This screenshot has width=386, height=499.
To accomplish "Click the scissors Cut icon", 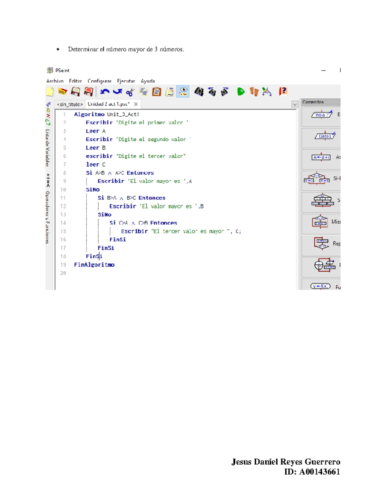I will pos(130,92).
